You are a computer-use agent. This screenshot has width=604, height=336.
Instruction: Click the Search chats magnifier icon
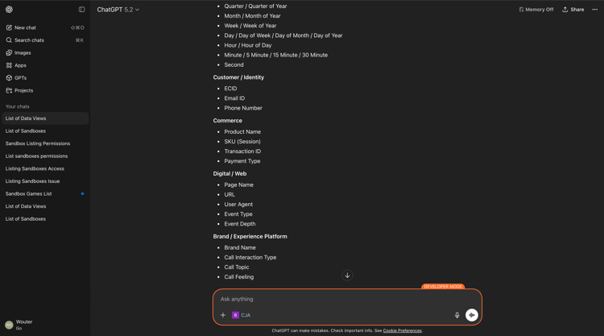click(x=9, y=40)
